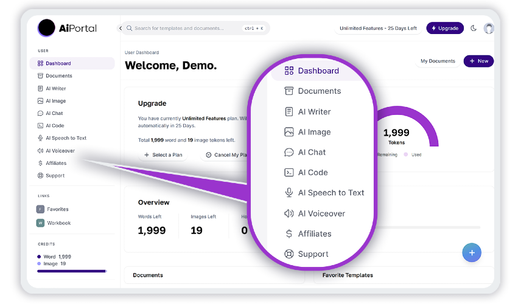521x304 pixels.
Task: Open AI Writer icon in the left sidebar
Action: tap(40, 88)
